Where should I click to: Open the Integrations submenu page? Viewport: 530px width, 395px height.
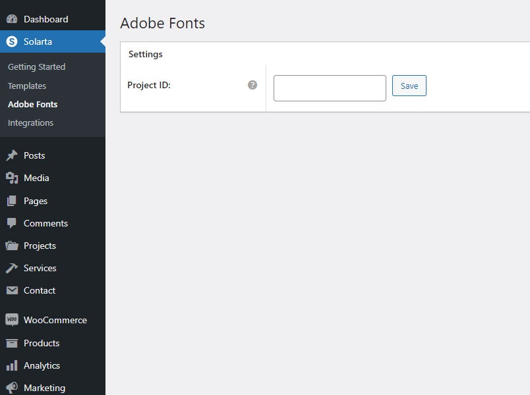[31, 123]
